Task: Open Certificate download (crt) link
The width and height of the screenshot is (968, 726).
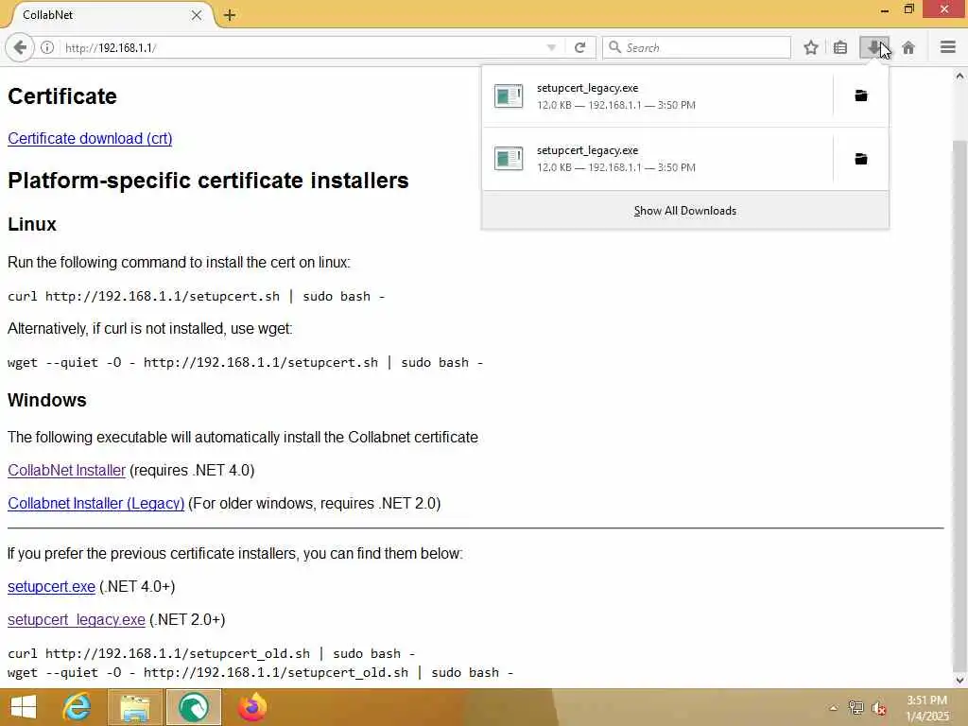Action: pyautogui.click(x=90, y=138)
